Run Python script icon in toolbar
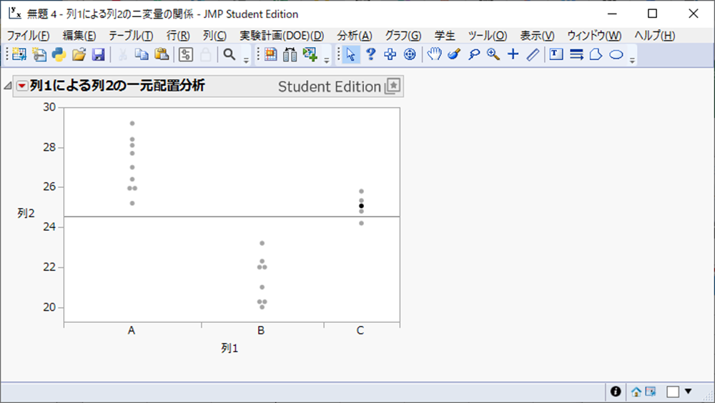Image resolution: width=715 pixels, height=403 pixels. (x=59, y=54)
